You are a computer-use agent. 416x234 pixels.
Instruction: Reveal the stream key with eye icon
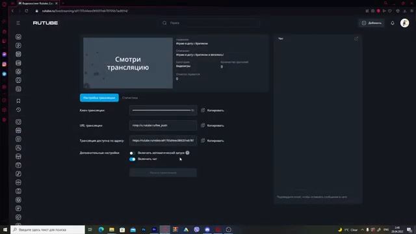tap(193, 110)
